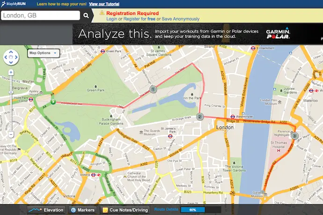Select route marker 1 on The Mall
323x215 pixels.
point(153,89)
